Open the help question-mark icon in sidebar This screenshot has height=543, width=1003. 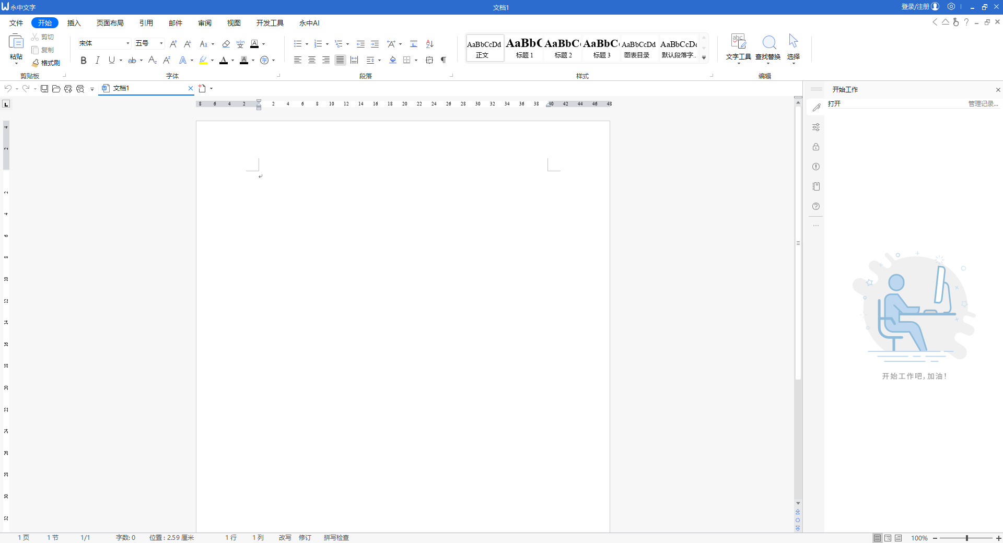(x=816, y=206)
